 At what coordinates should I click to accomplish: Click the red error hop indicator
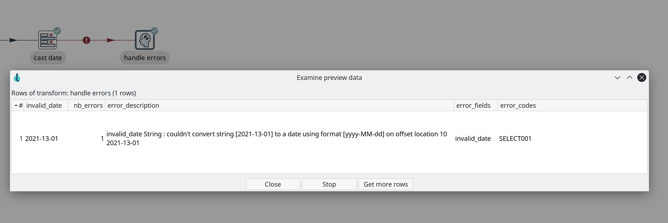[87, 40]
